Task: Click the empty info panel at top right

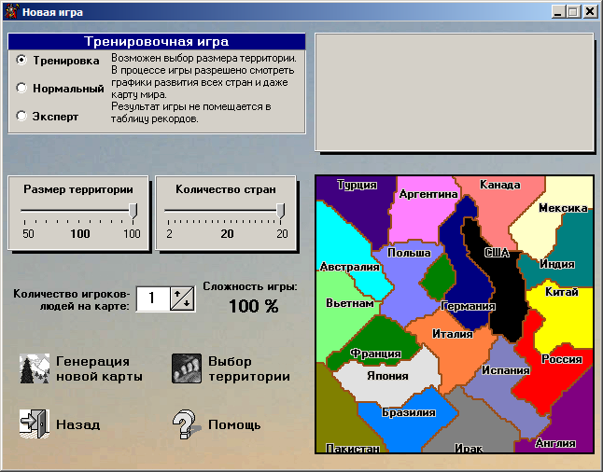Action: 455,92
